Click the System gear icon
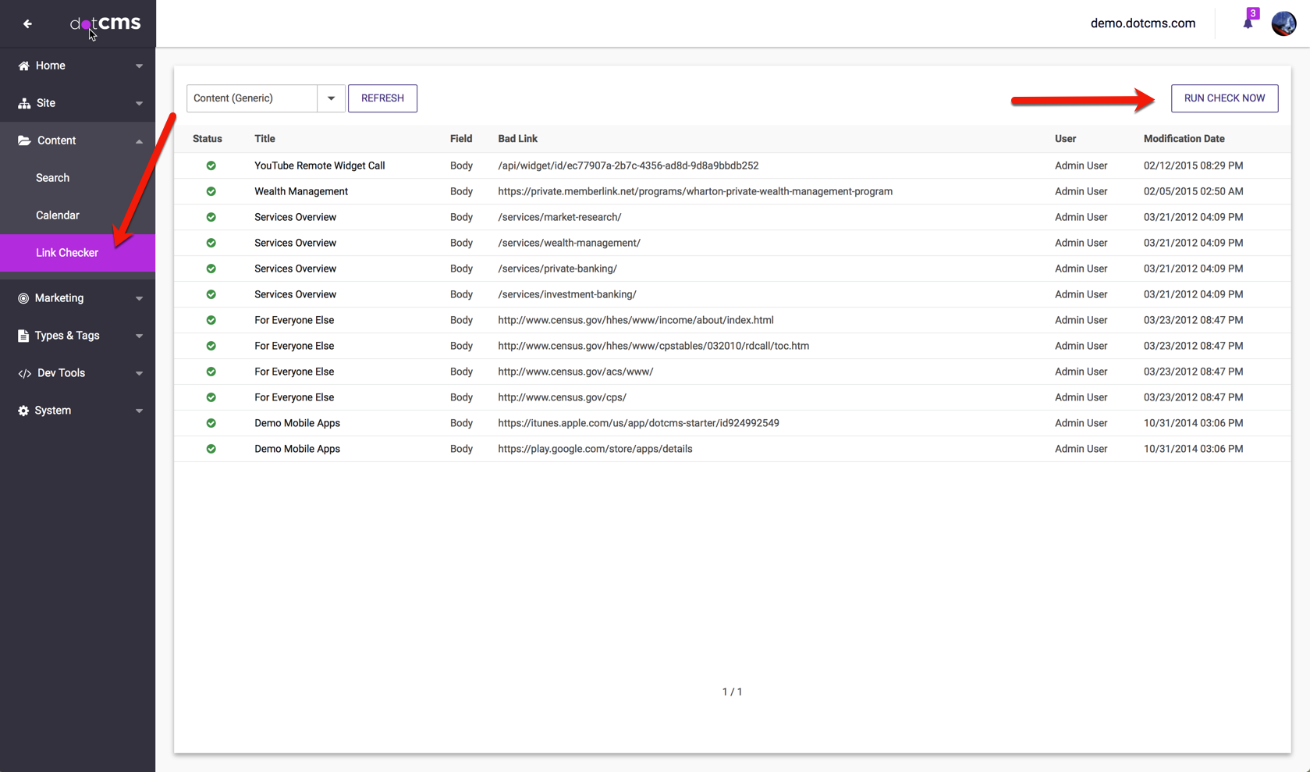 tap(23, 411)
